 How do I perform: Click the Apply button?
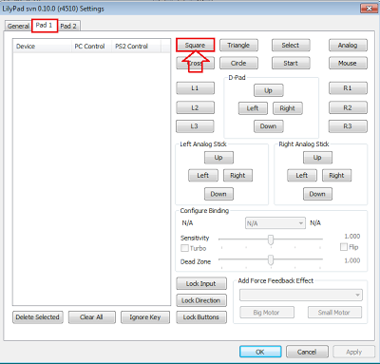(x=353, y=352)
